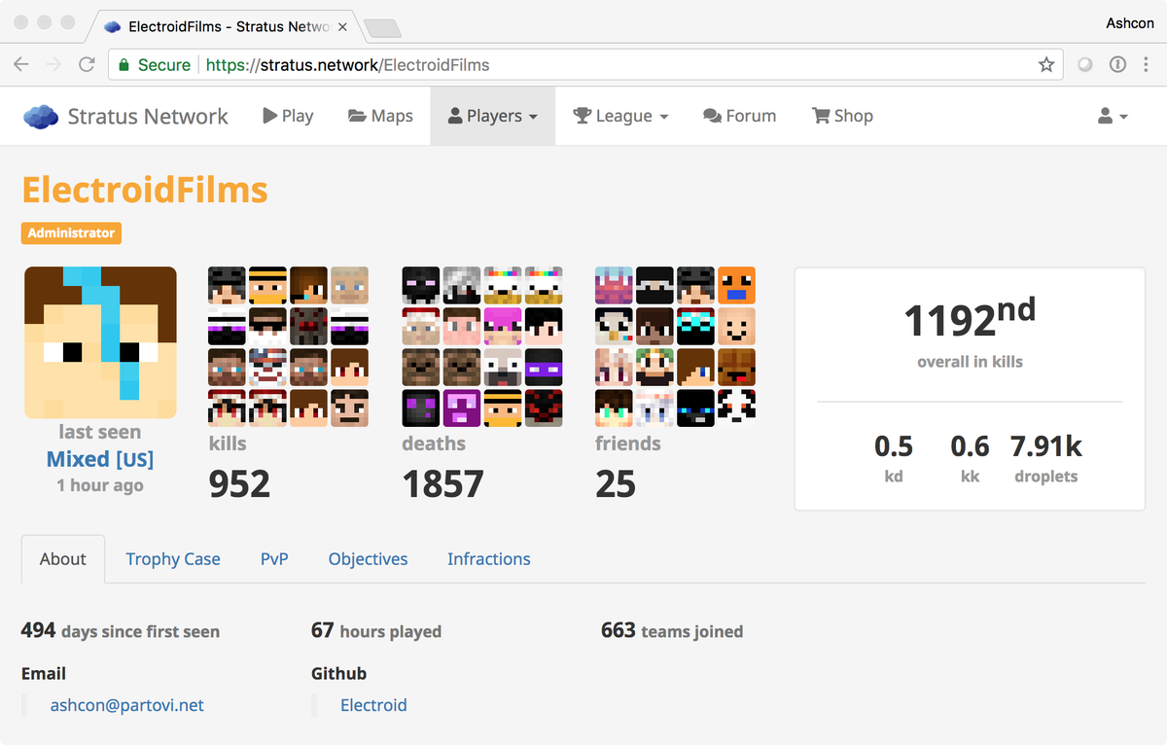Click the 494 days since first seen text

pyautogui.click(x=121, y=631)
